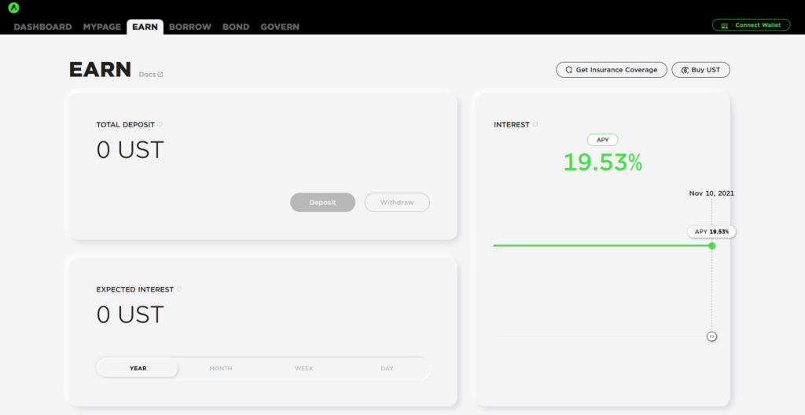Click the green 19.53% interest value
This screenshot has width=805, height=415.
tap(603, 162)
